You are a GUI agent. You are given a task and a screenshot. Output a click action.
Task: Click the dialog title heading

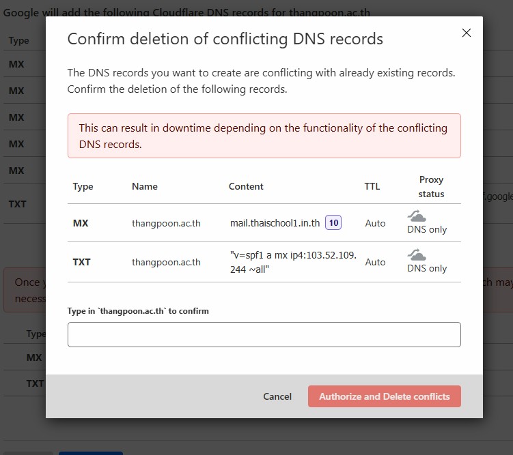click(x=225, y=39)
